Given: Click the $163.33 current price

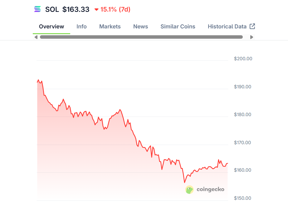Looking at the screenshot, I should (76, 9).
